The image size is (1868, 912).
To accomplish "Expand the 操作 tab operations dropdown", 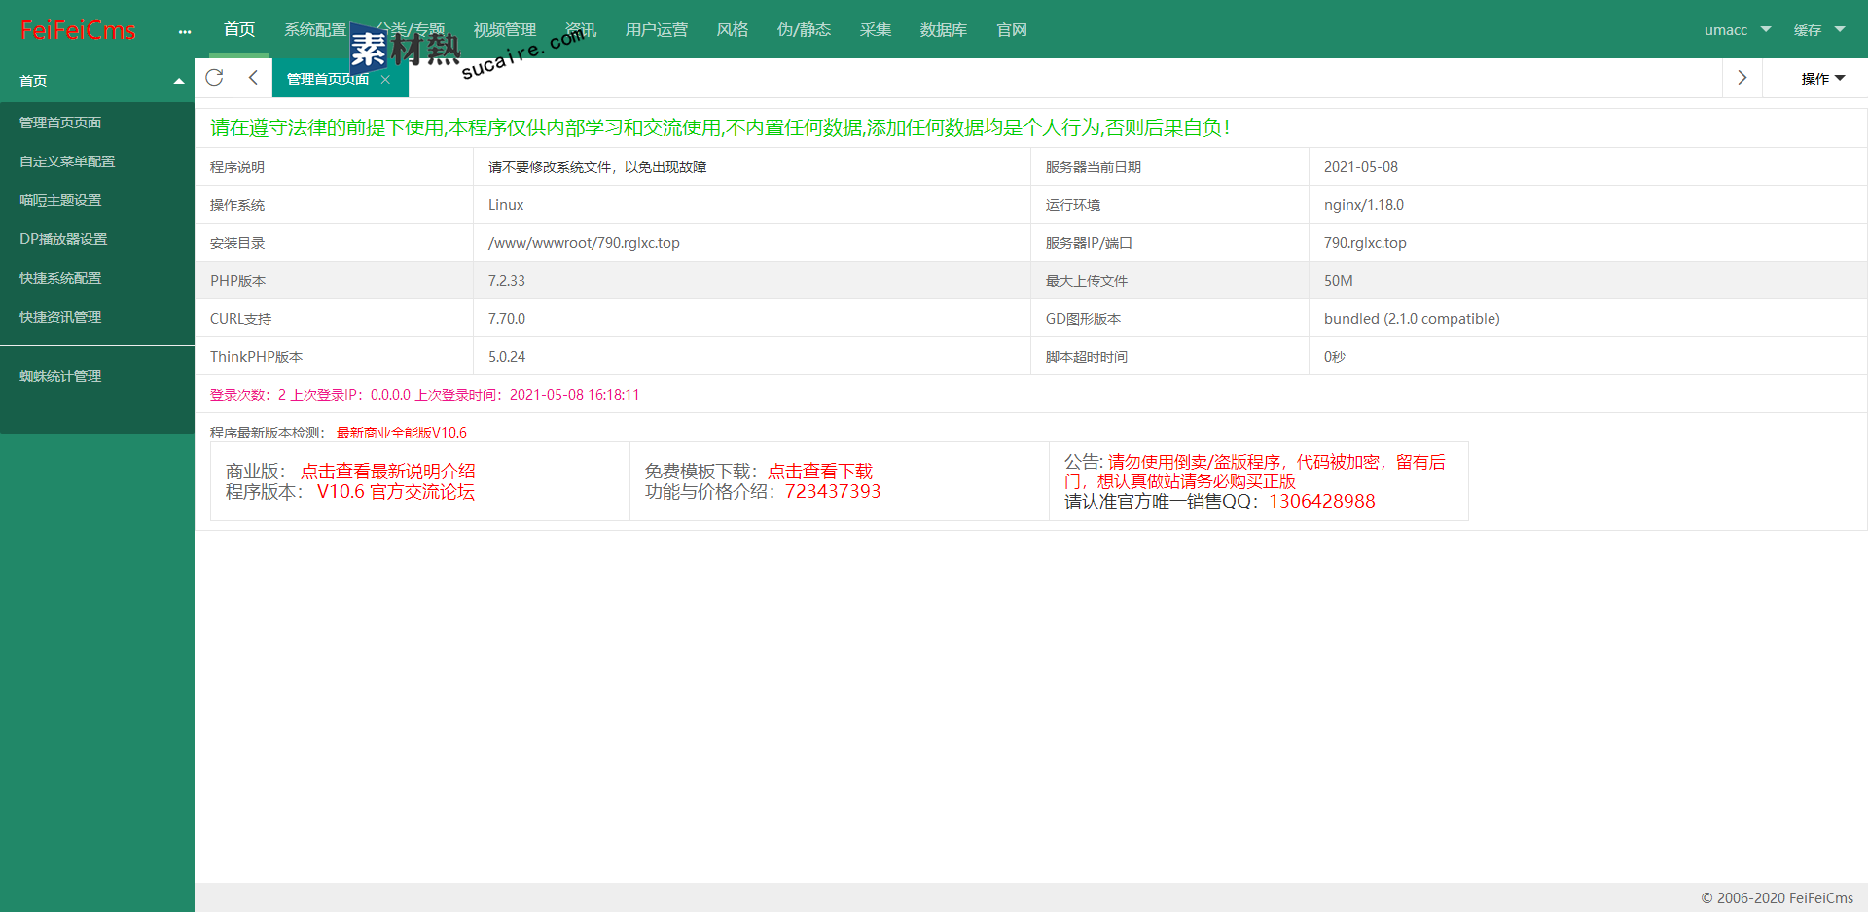I will tap(1821, 79).
